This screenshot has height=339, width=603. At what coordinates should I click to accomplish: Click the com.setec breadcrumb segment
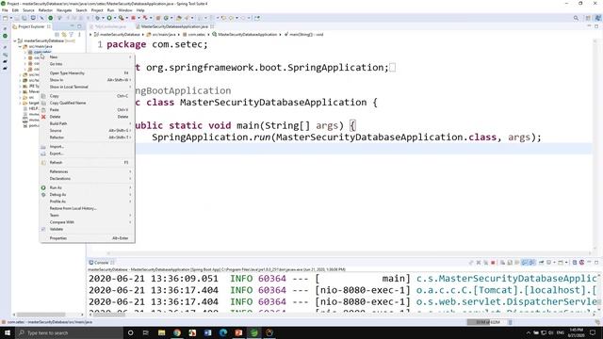point(194,35)
